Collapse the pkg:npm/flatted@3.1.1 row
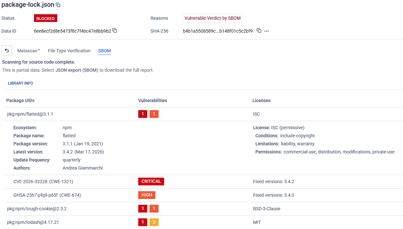This screenshot has height=229, width=403. click(30, 114)
